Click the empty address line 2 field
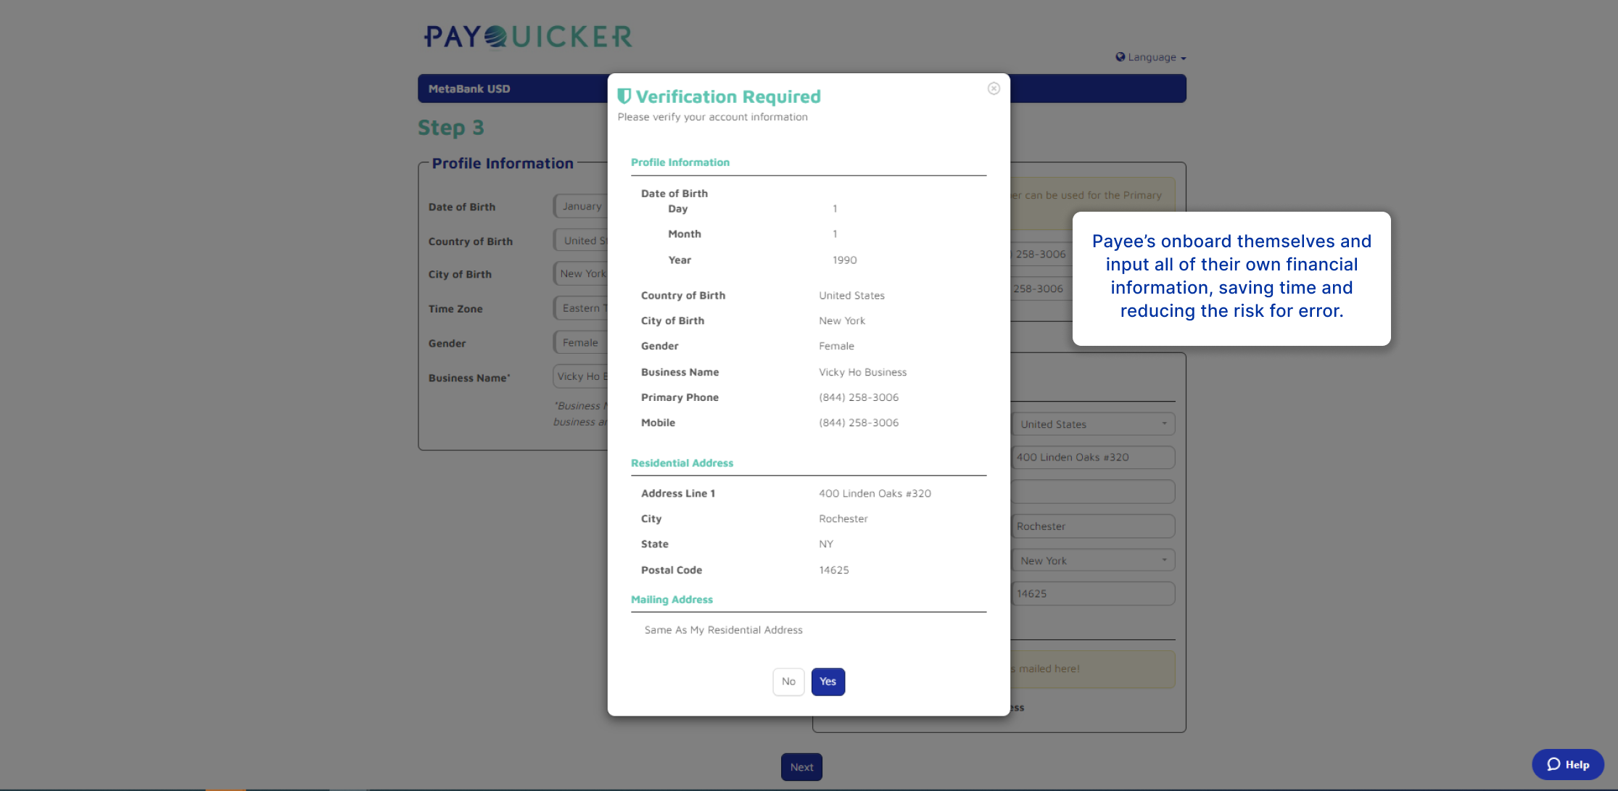 1093,492
